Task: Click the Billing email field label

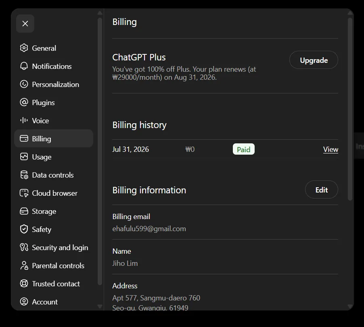Action: click(x=131, y=217)
